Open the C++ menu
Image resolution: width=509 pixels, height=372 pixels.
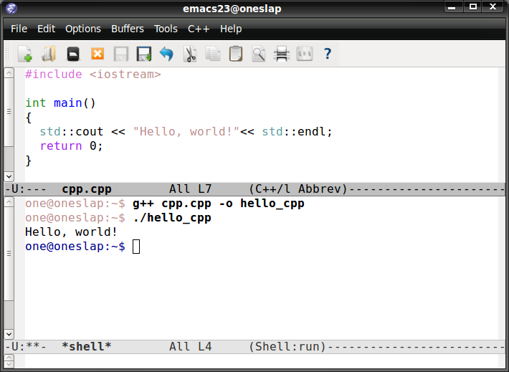click(x=199, y=29)
